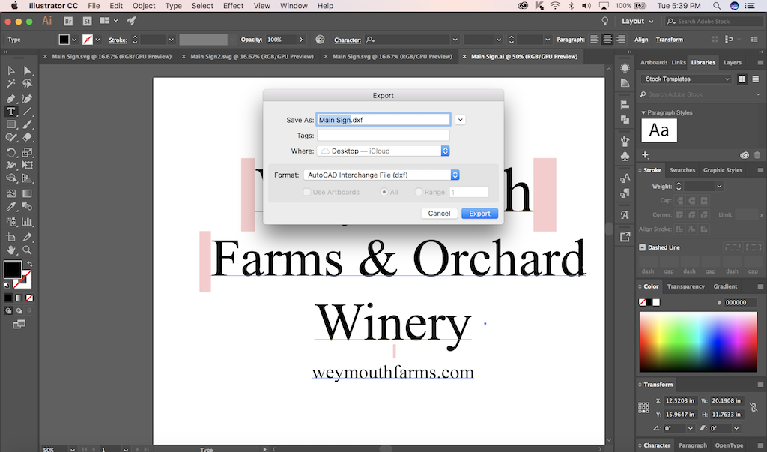Open the Layout workspace dropdown
Viewport: 767px width, 452px height.
coord(637,21)
